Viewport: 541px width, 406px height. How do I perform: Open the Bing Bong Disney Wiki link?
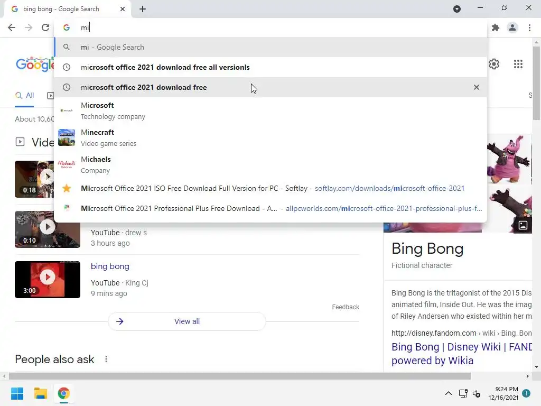[x=461, y=354]
